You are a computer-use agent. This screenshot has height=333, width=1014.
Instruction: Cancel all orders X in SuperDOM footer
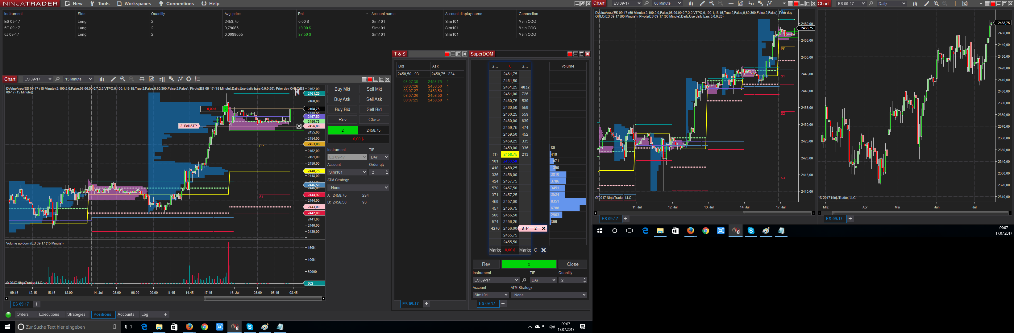coord(544,250)
